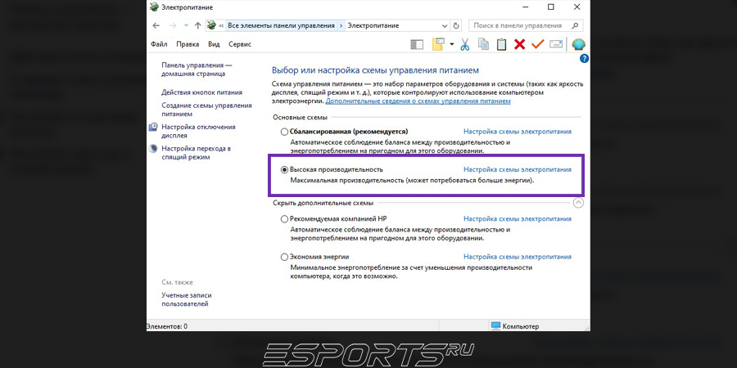This screenshot has height=368, width=737.
Task: Open plan settings for Рекомендуемая компанией HP
Action: click(518, 218)
